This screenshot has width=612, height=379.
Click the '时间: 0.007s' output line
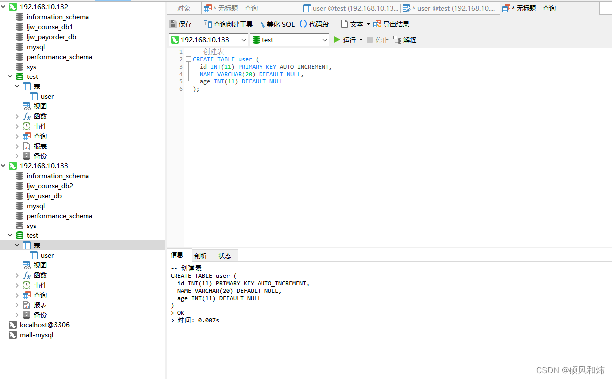click(x=194, y=320)
